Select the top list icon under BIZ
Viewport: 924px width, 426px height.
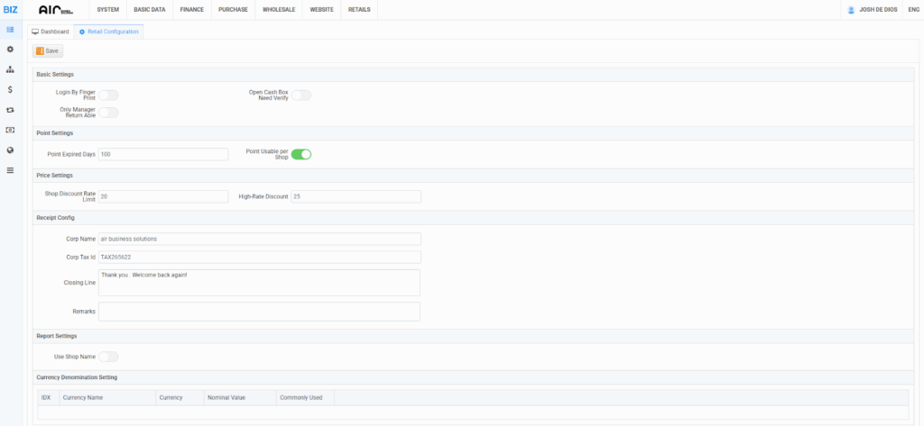pos(10,30)
